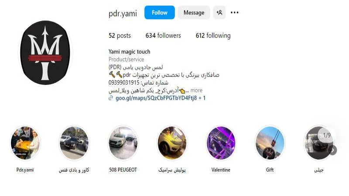The image size is (349, 196).
Task: Click the link chain icon in bio
Action: pos(111,98)
